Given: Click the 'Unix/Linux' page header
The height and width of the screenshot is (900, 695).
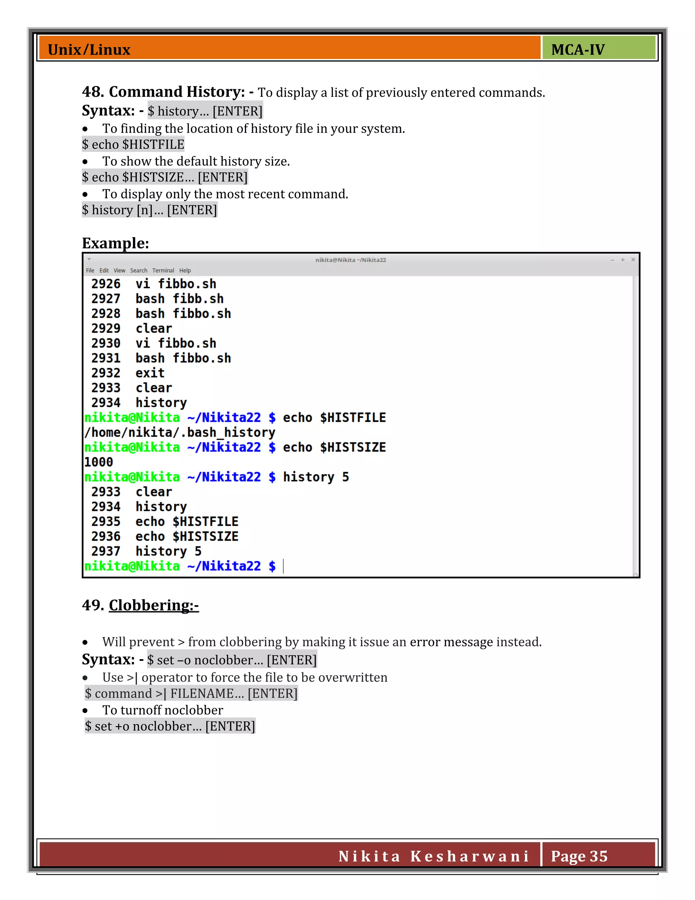Looking at the screenshot, I should [89, 50].
